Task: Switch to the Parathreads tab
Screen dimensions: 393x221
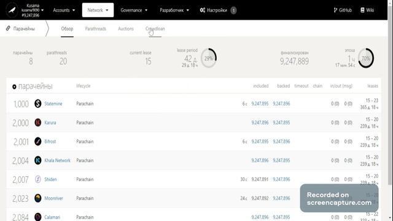Action: 96,29
